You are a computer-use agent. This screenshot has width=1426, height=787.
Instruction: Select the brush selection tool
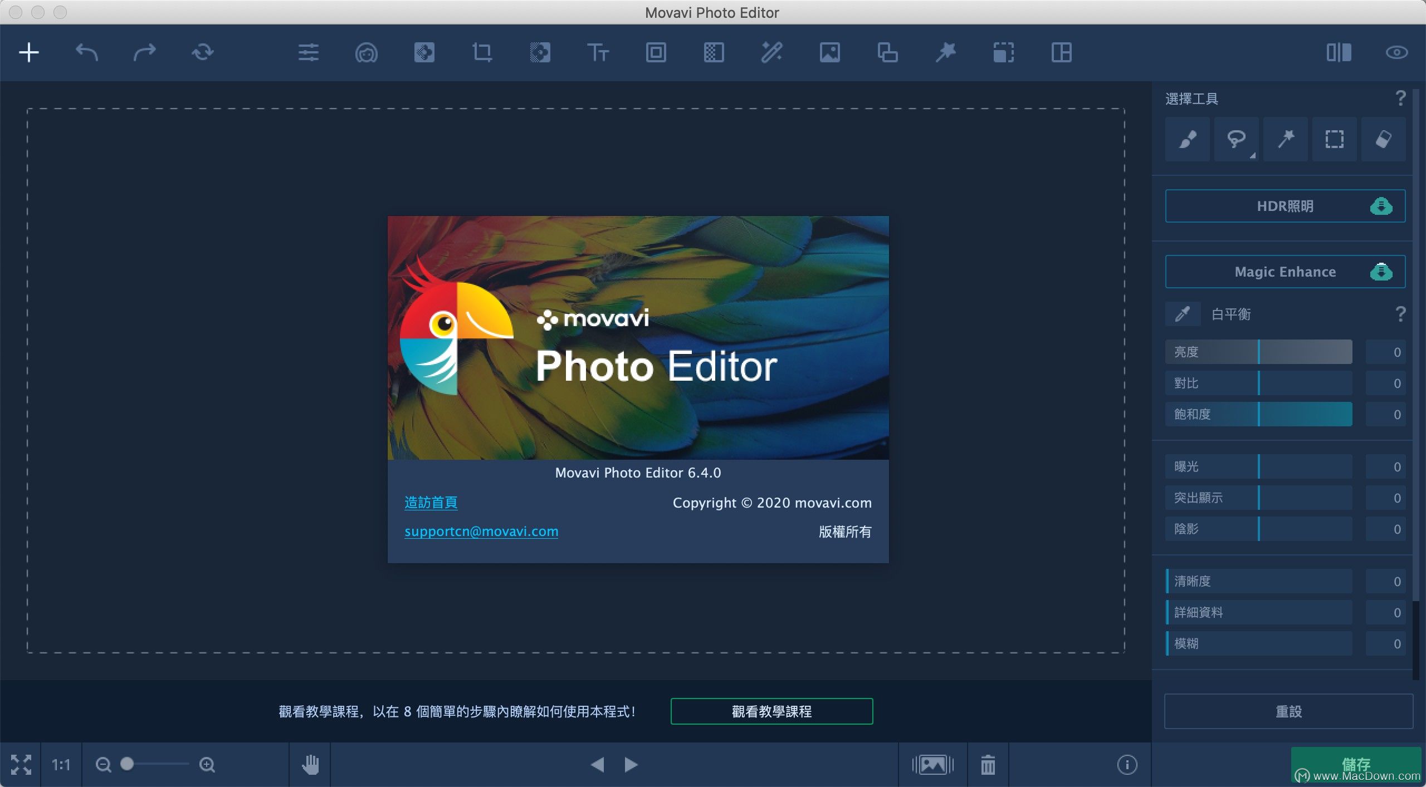1188,139
